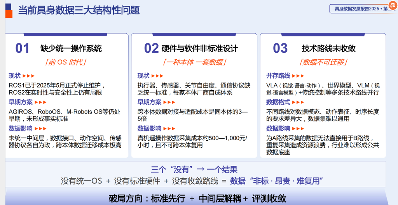
Task: Click '数据影响' label in the 03 card
Action: [x=278, y=129]
